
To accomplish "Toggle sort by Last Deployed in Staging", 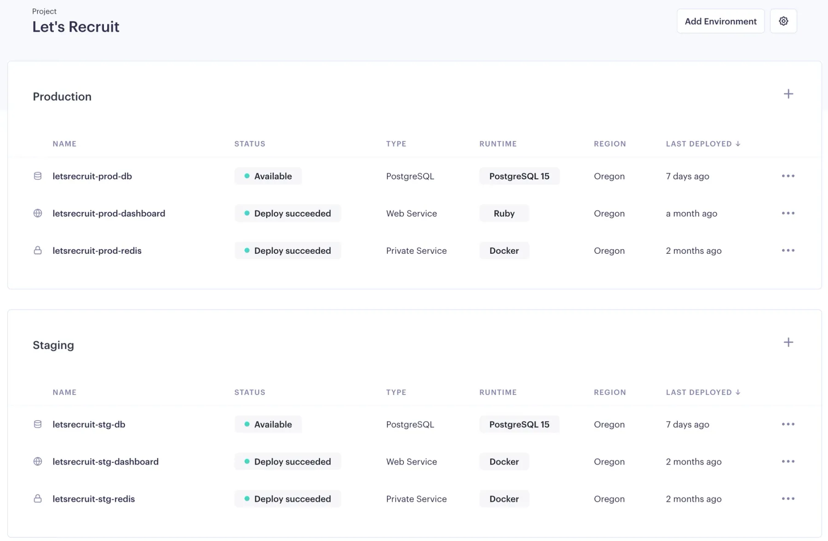I will tap(738, 392).
